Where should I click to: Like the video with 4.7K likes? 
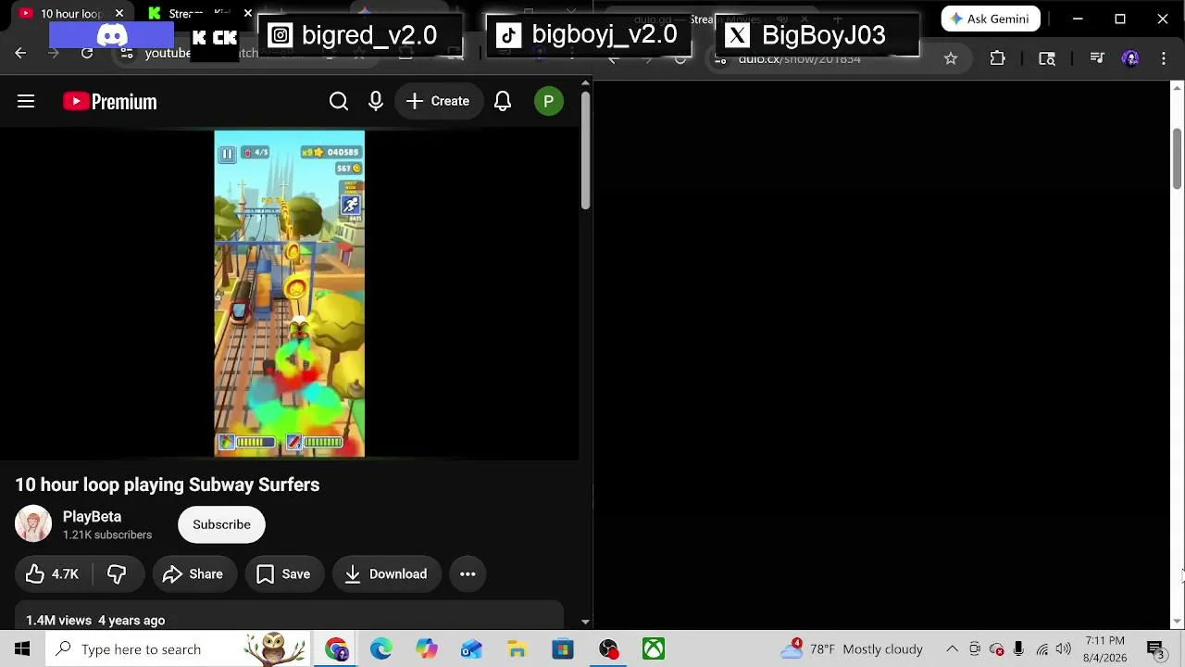pyautogui.click(x=53, y=574)
